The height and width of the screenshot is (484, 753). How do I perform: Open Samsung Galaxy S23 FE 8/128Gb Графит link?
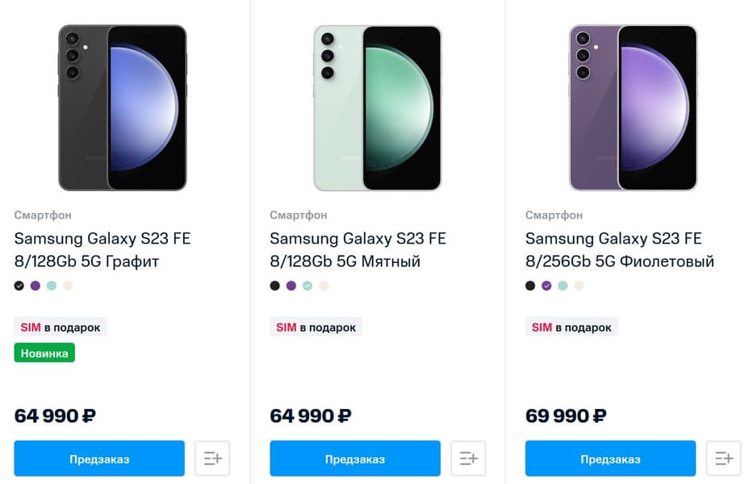(x=102, y=250)
